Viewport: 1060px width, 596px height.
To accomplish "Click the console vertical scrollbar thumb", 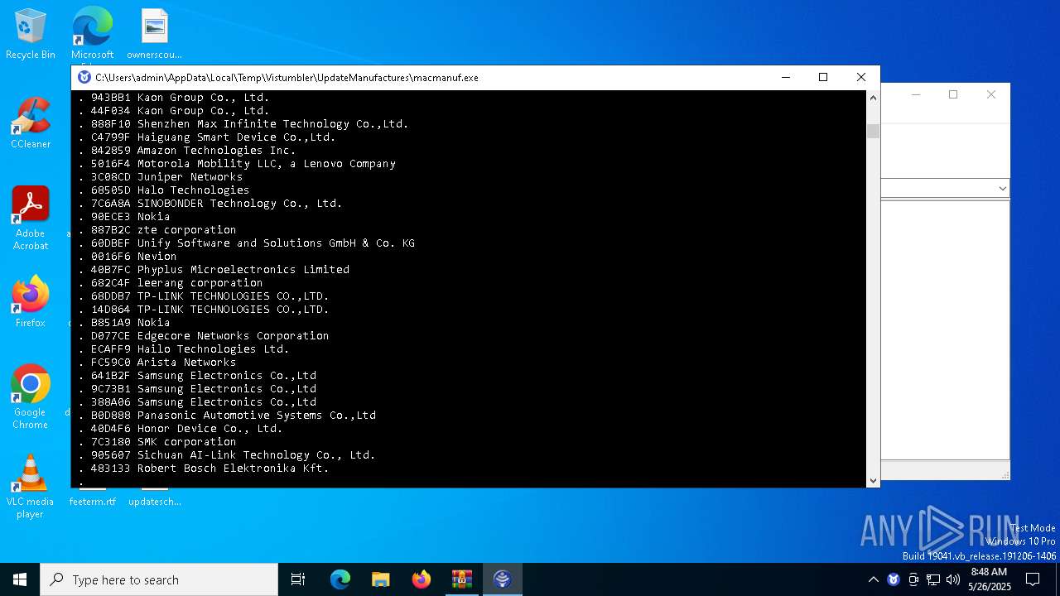I will coord(873,131).
